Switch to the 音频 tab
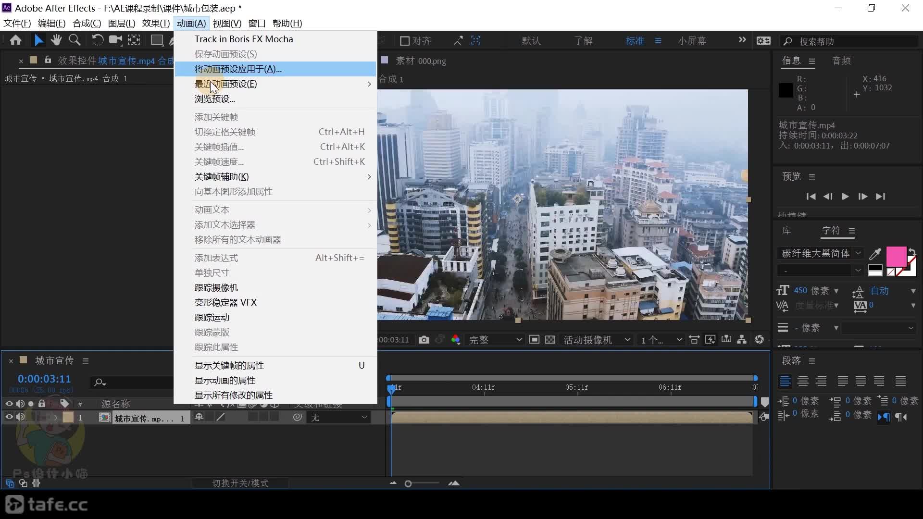923x519 pixels. 841,61
